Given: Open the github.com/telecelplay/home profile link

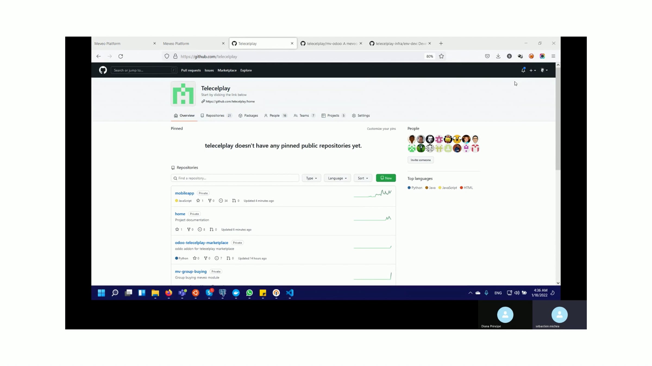Looking at the screenshot, I should 230,101.
